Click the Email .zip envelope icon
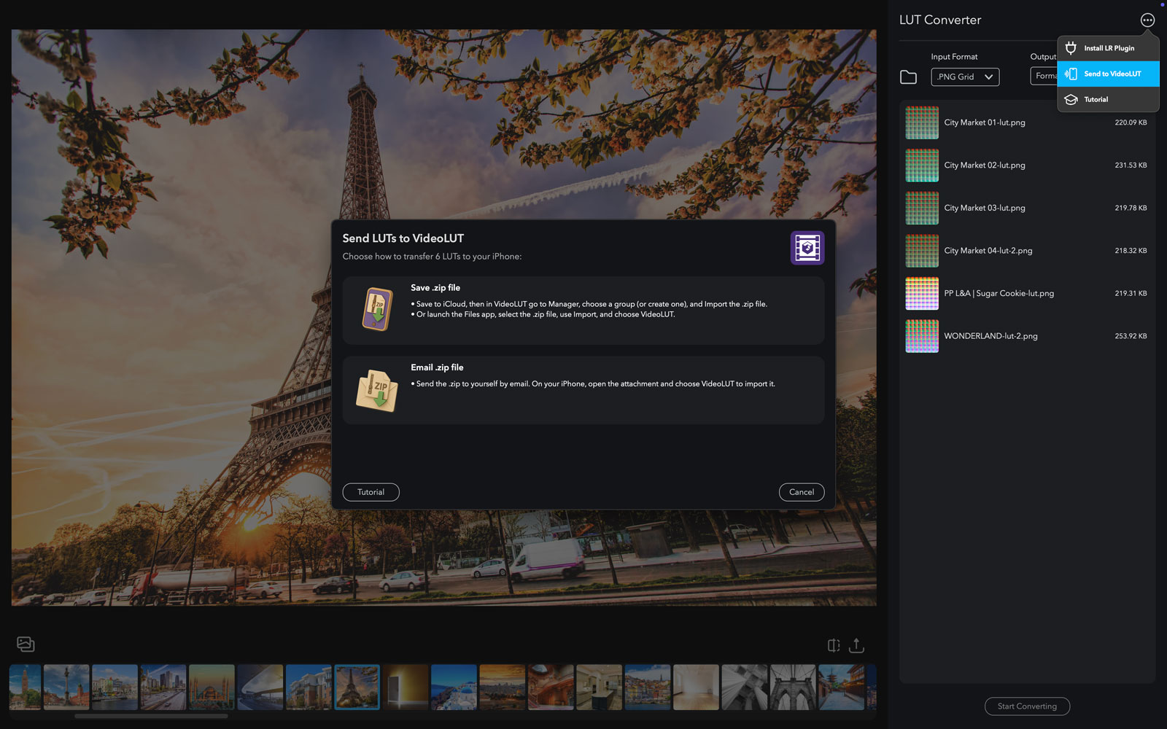The width and height of the screenshot is (1167, 729). 377,391
